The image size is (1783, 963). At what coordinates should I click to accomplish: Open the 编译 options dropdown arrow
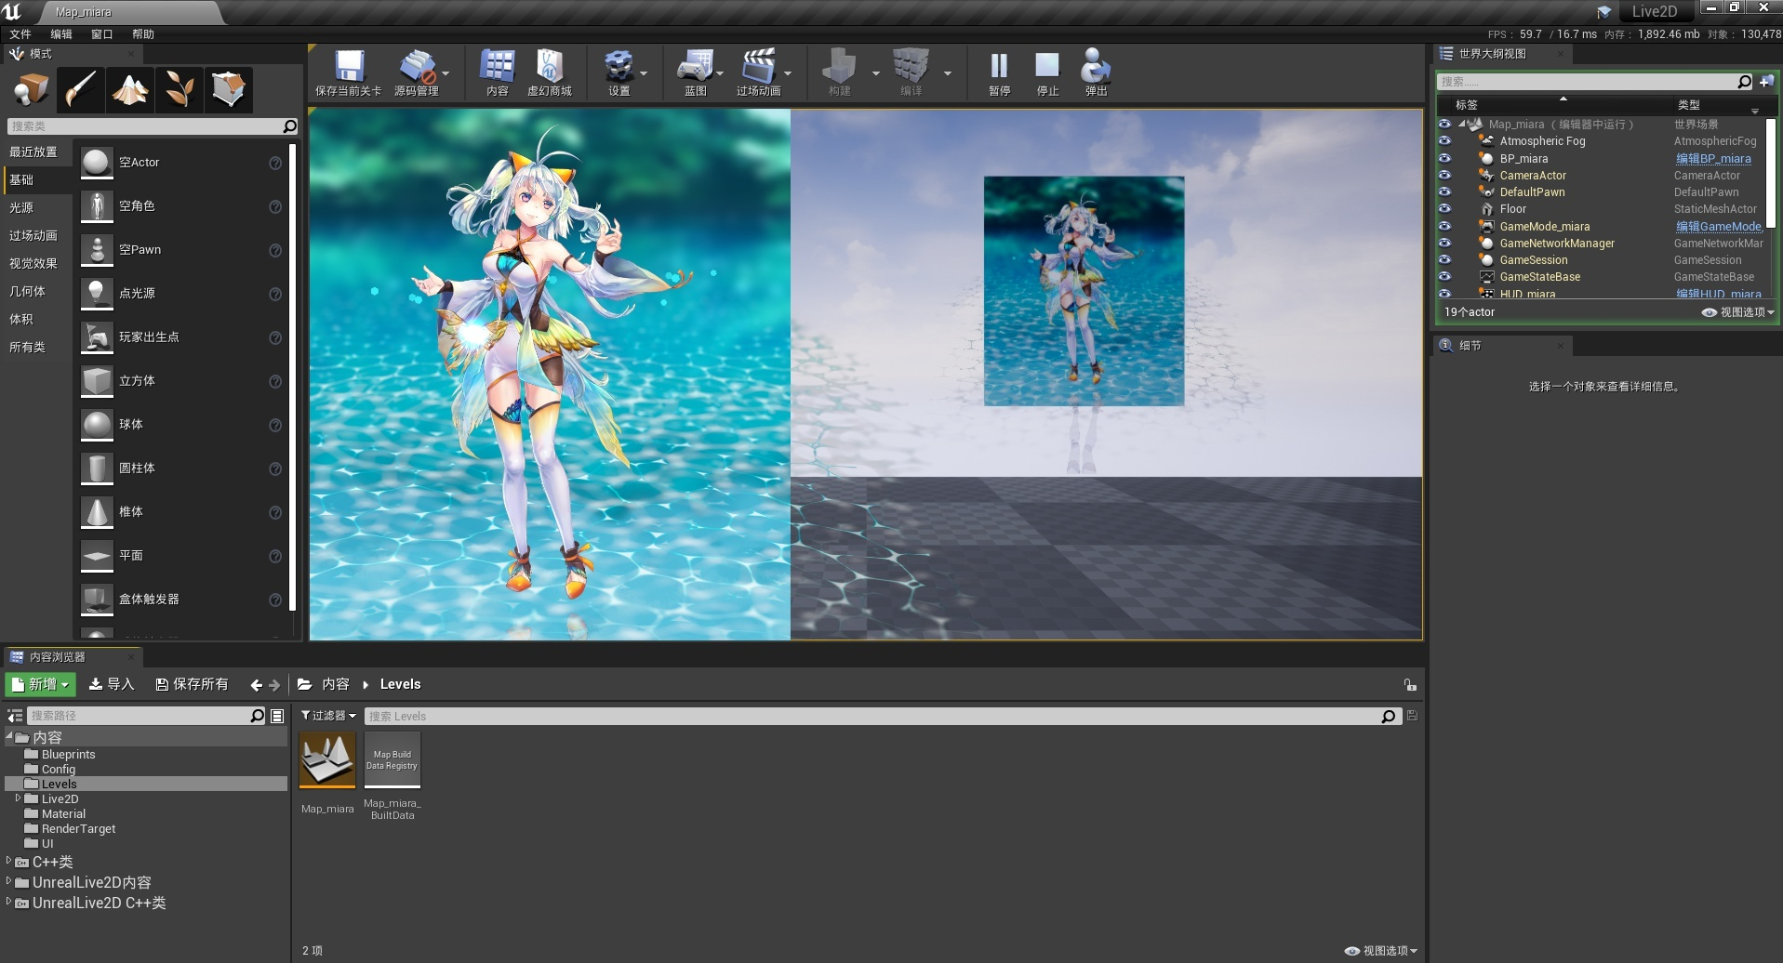tap(947, 73)
